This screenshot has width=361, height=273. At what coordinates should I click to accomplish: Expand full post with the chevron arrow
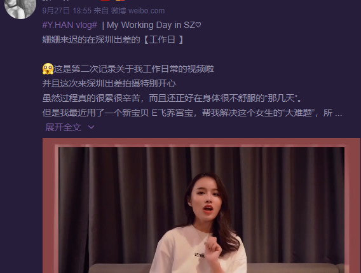pyautogui.click(x=91, y=127)
